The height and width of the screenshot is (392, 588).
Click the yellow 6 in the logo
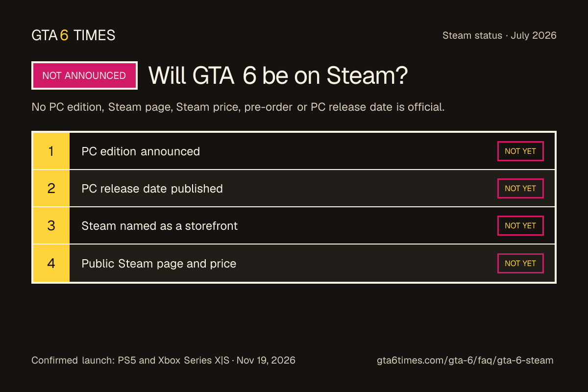(x=64, y=35)
